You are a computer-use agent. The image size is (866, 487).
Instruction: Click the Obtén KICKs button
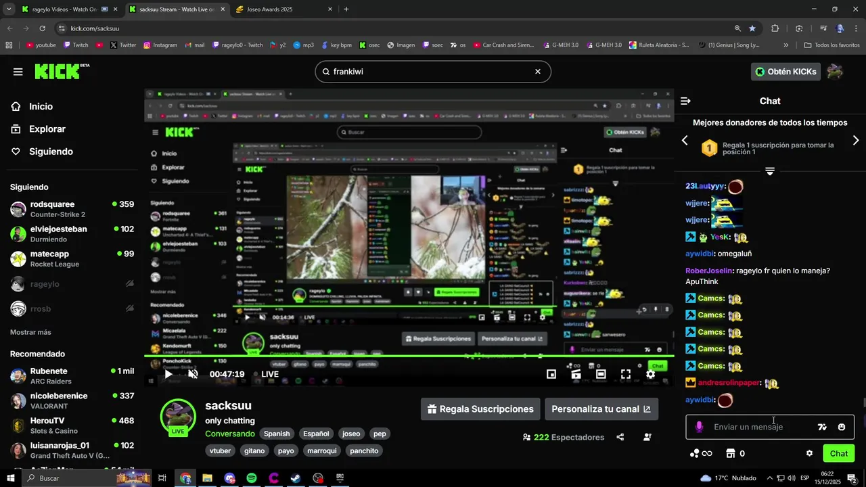[785, 71]
